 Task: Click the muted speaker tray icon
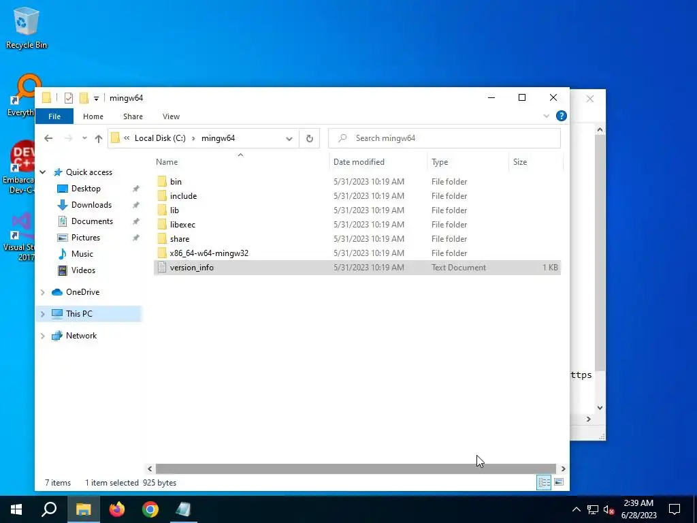(609, 509)
